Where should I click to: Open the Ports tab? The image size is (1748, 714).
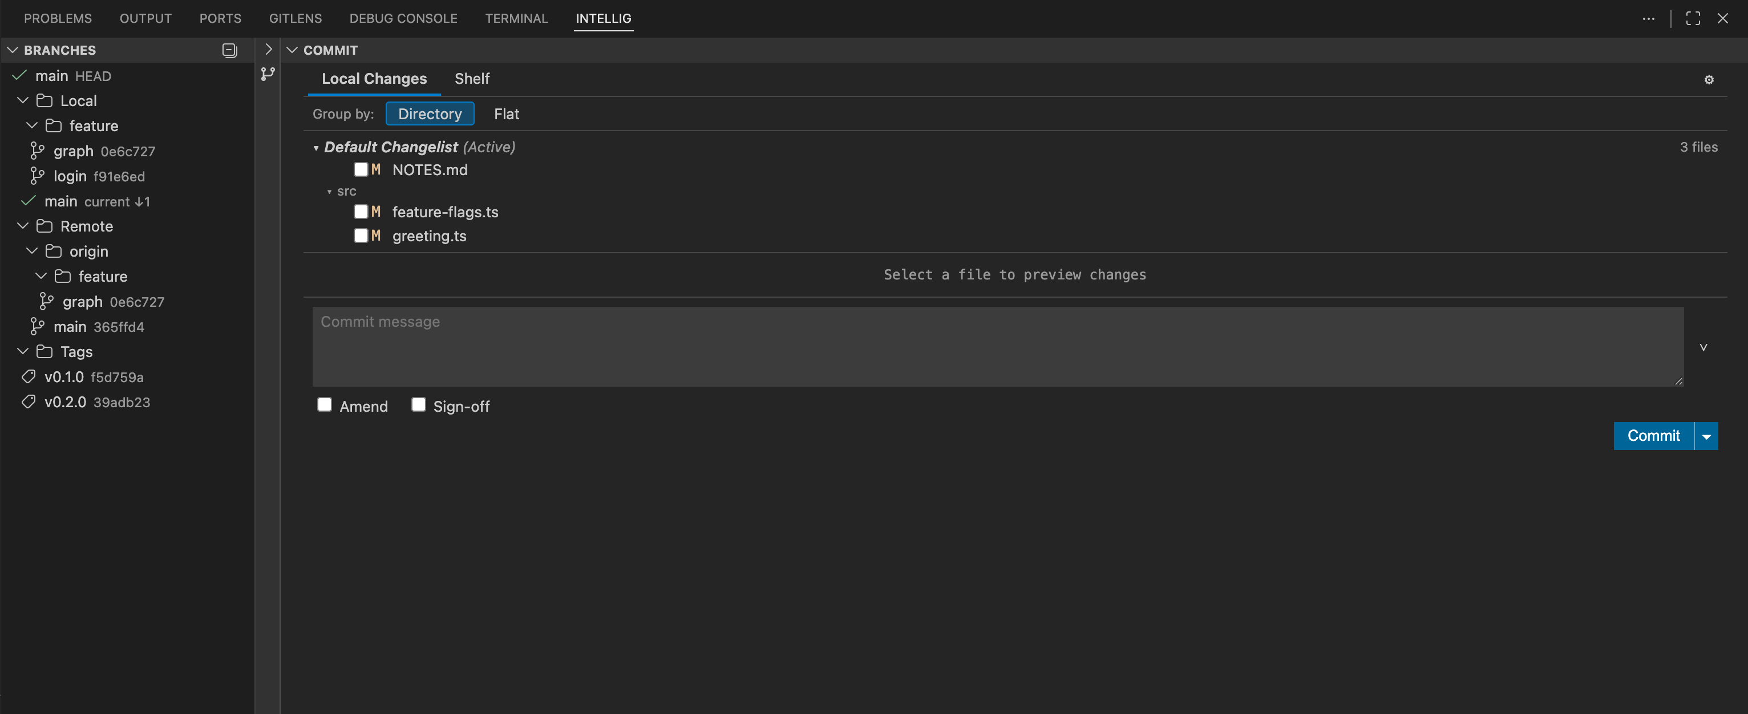point(221,18)
